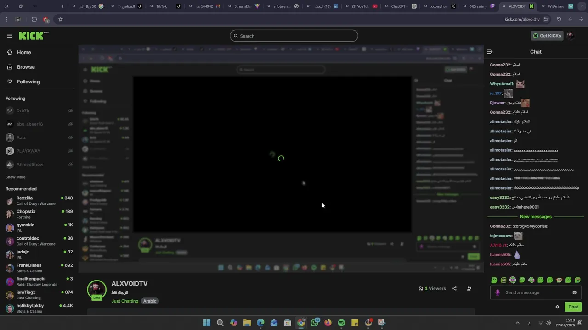Jump to New messages divider in chat
588x330 pixels.
(x=536, y=217)
